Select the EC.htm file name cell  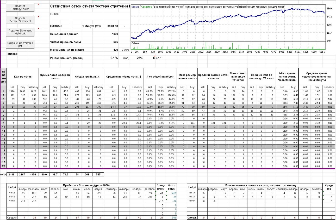[54, 14]
